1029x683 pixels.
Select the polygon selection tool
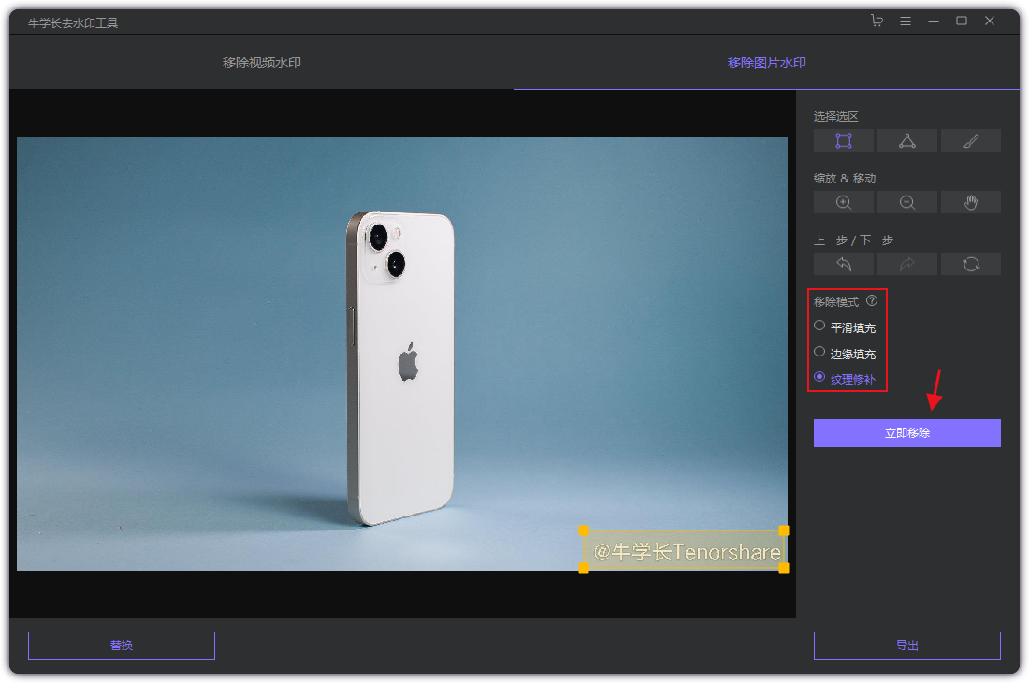(x=907, y=141)
